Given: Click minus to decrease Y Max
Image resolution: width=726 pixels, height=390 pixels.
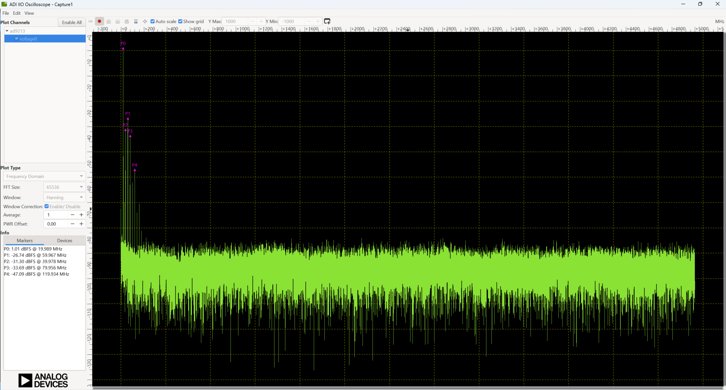Looking at the screenshot, I should coord(252,21).
